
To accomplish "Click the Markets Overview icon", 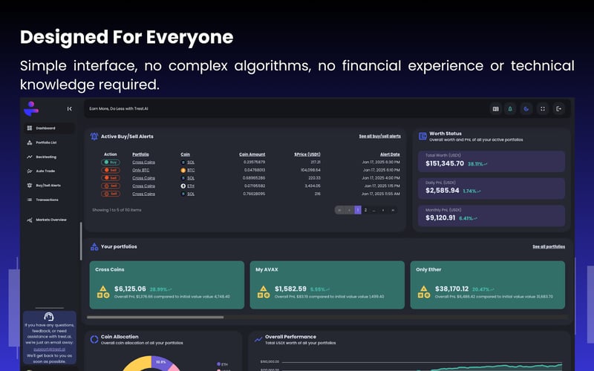I will [30, 220].
